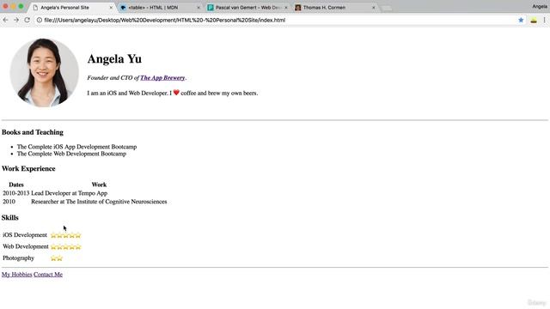Go back with the browser back arrow
Screen dimensions: 550x309
5,20
